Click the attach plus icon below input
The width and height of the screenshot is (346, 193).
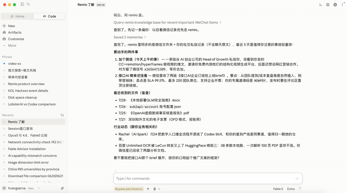[148, 189]
